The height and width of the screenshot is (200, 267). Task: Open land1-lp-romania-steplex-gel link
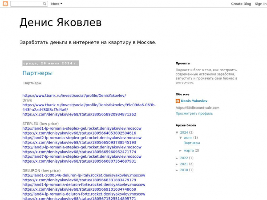[82, 128]
